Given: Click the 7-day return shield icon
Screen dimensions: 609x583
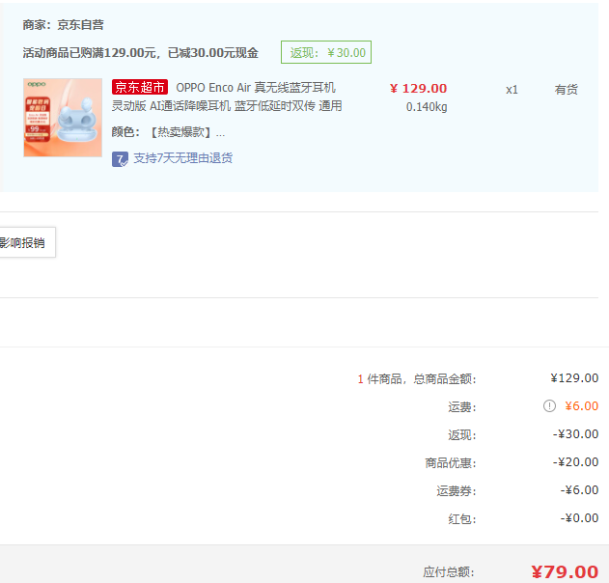Looking at the screenshot, I should coord(120,159).
